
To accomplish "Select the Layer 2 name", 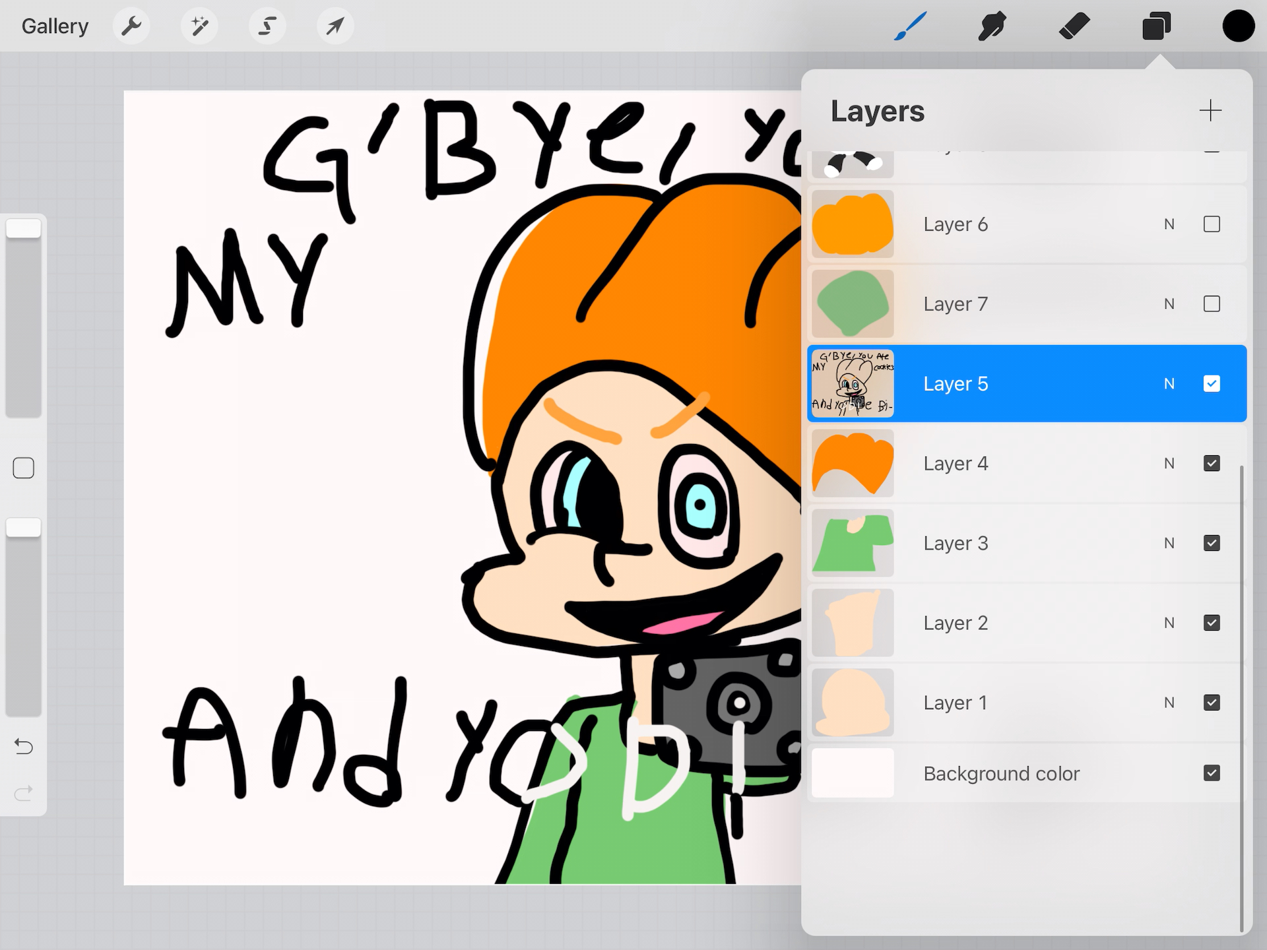I will click(956, 623).
